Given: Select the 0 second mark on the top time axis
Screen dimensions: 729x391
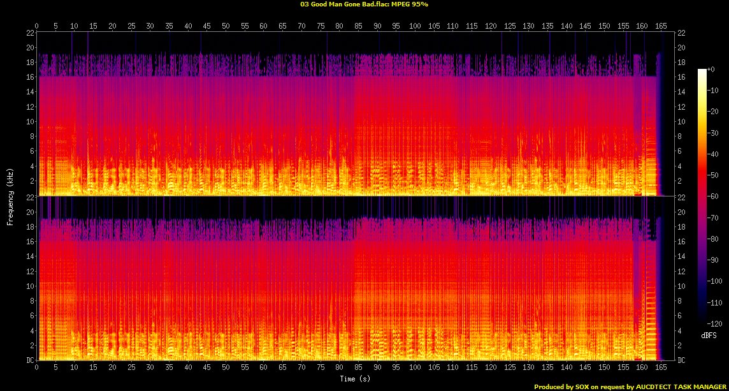Looking at the screenshot, I should 37,26.
